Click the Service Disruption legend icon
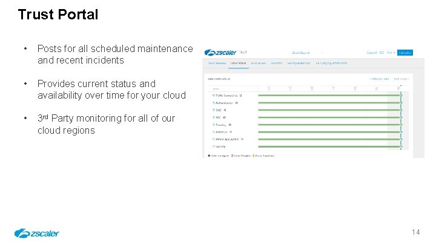Screen dimensions: 436x245 tap(232, 156)
